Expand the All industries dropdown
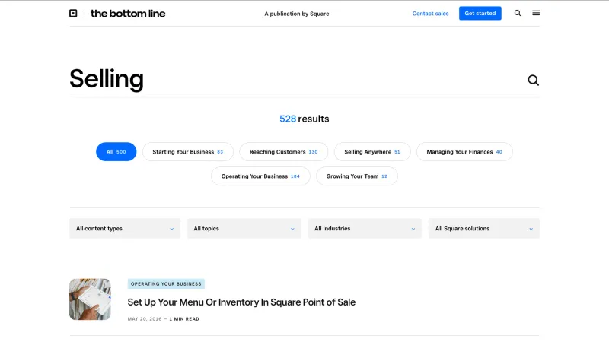609x342 pixels. point(365,229)
